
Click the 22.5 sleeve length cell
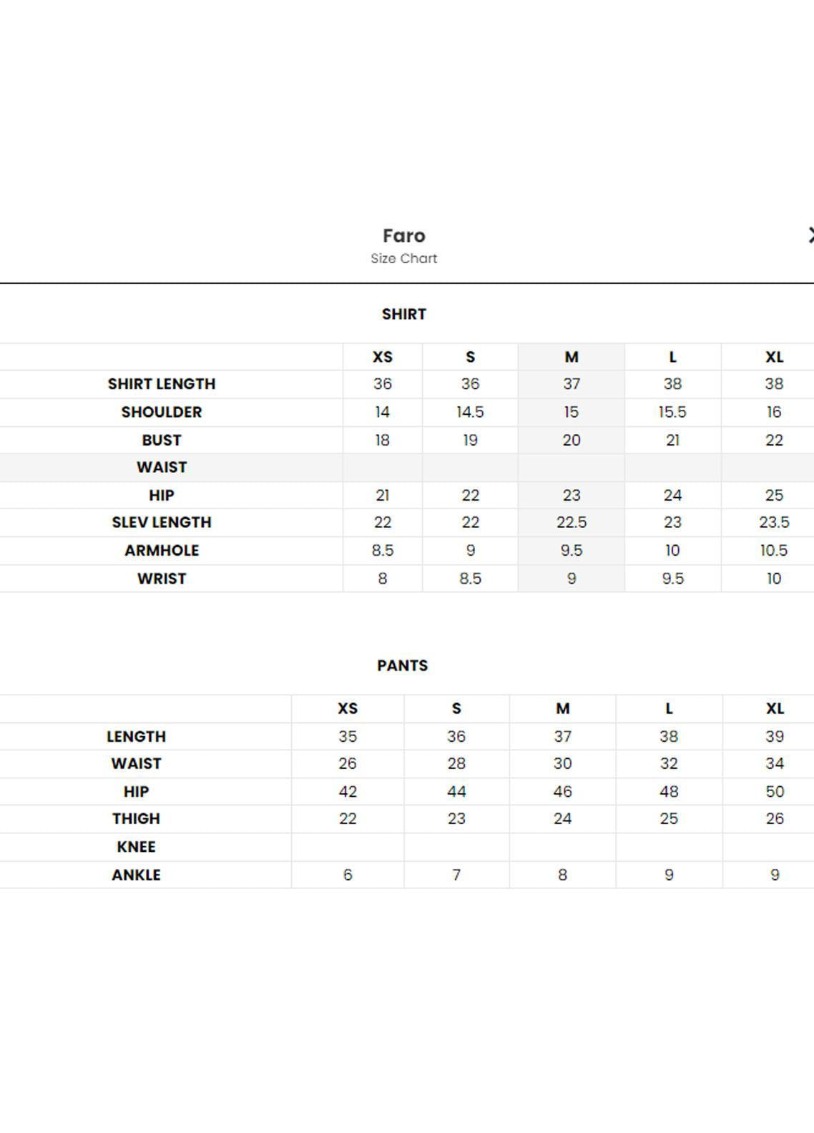[x=571, y=523]
